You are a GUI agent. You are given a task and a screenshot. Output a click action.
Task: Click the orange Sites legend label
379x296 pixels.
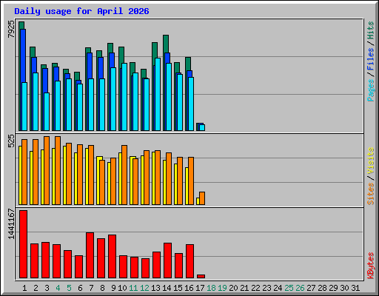coord(371,194)
